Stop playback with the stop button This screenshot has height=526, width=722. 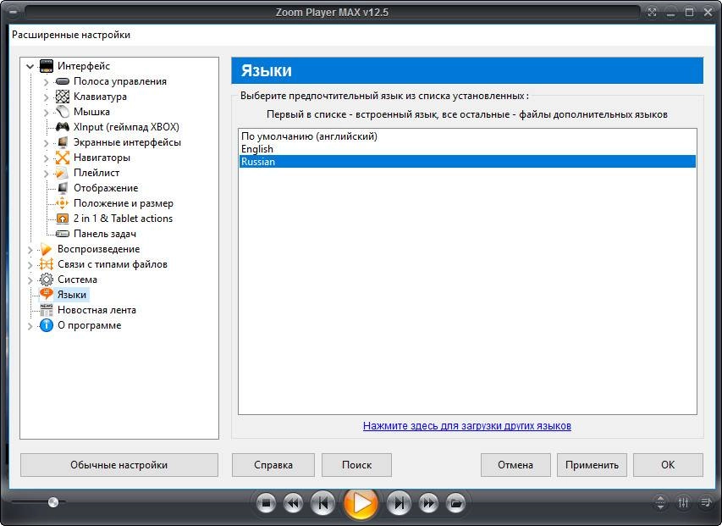click(x=266, y=503)
